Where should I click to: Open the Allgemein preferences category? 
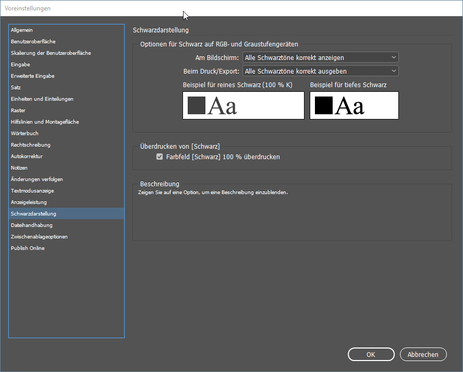[x=66, y=30]
